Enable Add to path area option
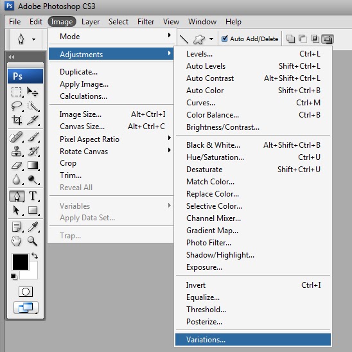The height and width of the screenshot is (352, 352). point(291,39)
